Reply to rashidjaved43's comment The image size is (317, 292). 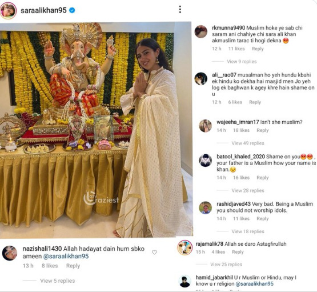coord(262,219)
